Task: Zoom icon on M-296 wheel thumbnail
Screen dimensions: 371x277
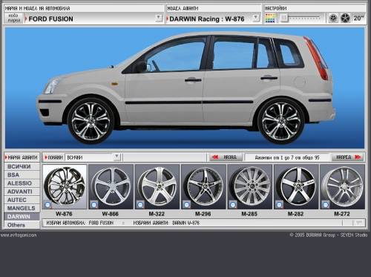Action: [186, 205]
